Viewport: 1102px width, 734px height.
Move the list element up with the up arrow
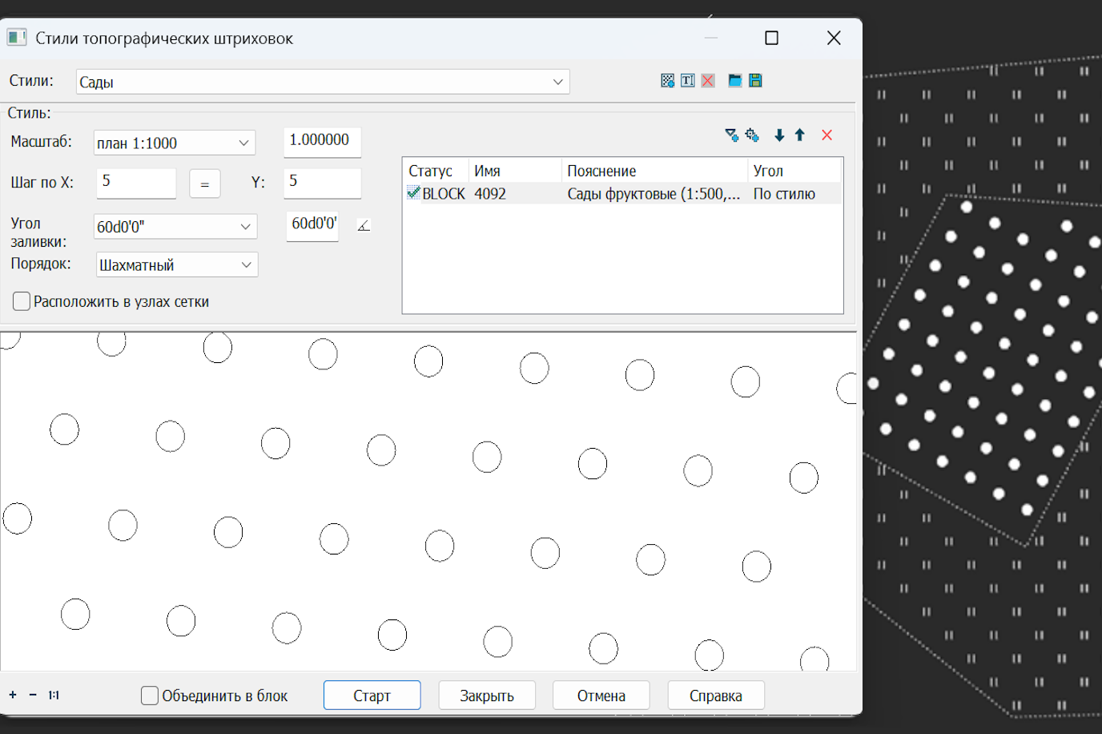point(799,135)
